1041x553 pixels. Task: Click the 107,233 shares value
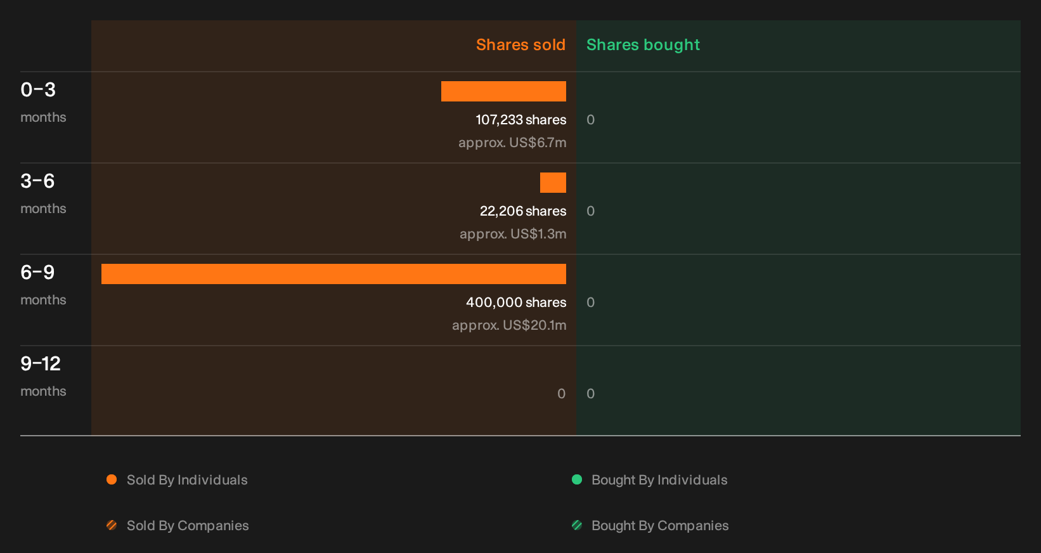[521, 120]
